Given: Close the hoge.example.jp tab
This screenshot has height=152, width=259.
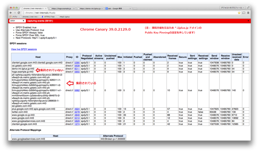Looking at the screenshot, I should click(74, 8).
